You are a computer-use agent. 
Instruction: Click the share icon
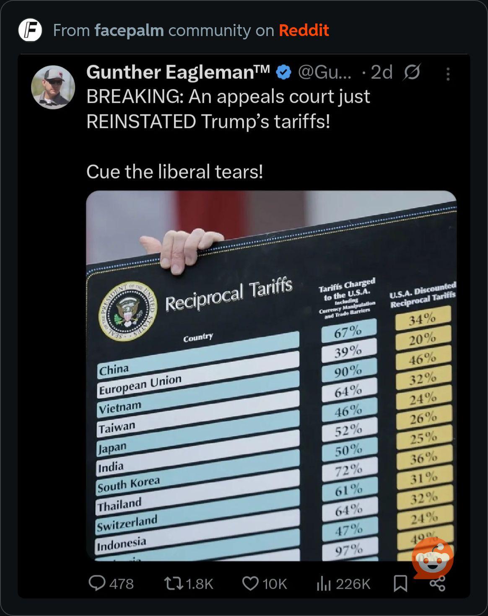tap(437, 583)
